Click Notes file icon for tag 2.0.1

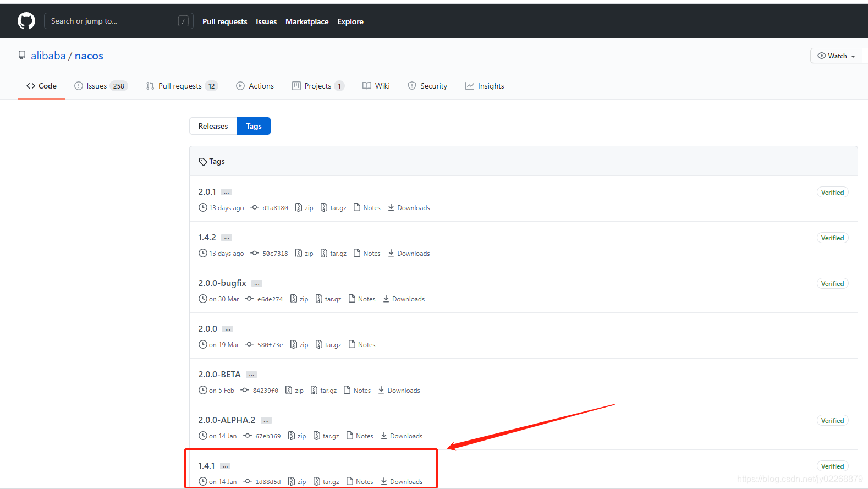coord(357,207)
